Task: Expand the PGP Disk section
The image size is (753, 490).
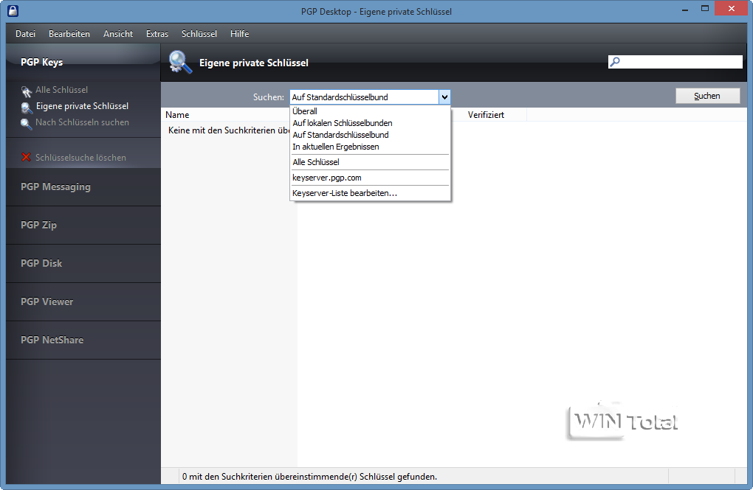Action: pos(83,264)
